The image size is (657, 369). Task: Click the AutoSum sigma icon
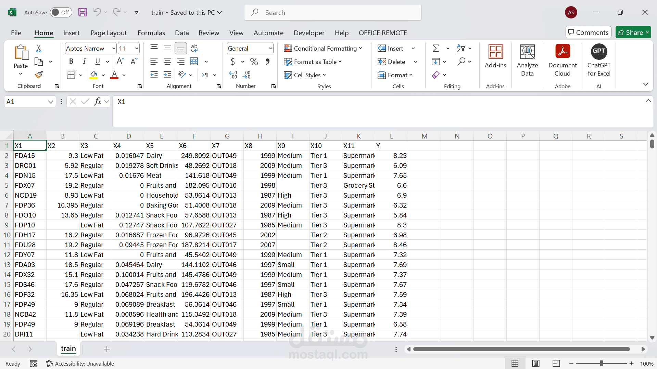(x=436, y=49)
